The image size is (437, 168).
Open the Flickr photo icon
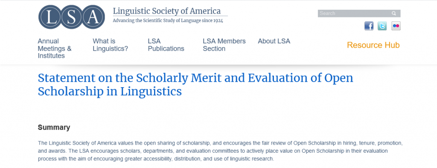396,26
